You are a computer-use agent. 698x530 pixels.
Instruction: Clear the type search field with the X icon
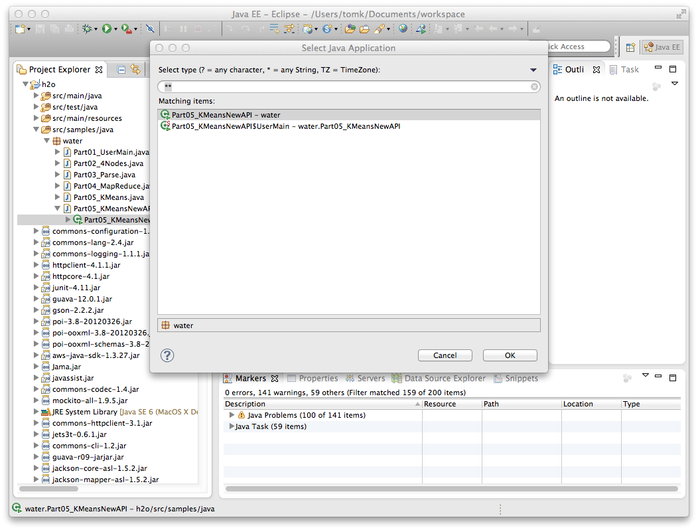(x=534, y=87)
